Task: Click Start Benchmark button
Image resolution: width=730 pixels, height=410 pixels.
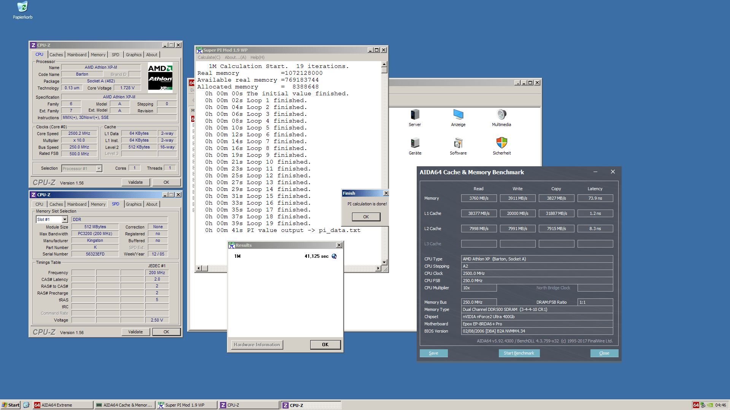Action: pos(519,353)
